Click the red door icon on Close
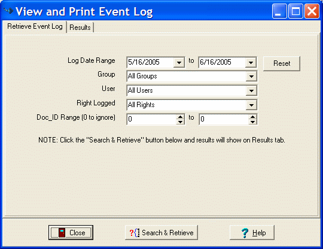 point(62,232)
